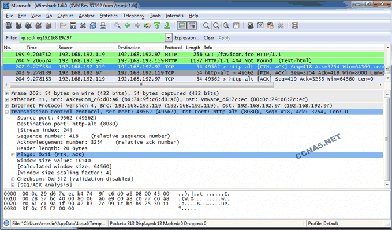The image size is (392, 230).
Task: Find a packet with magnifier icon
Action: pyautogui.click(x=117, y=26)
